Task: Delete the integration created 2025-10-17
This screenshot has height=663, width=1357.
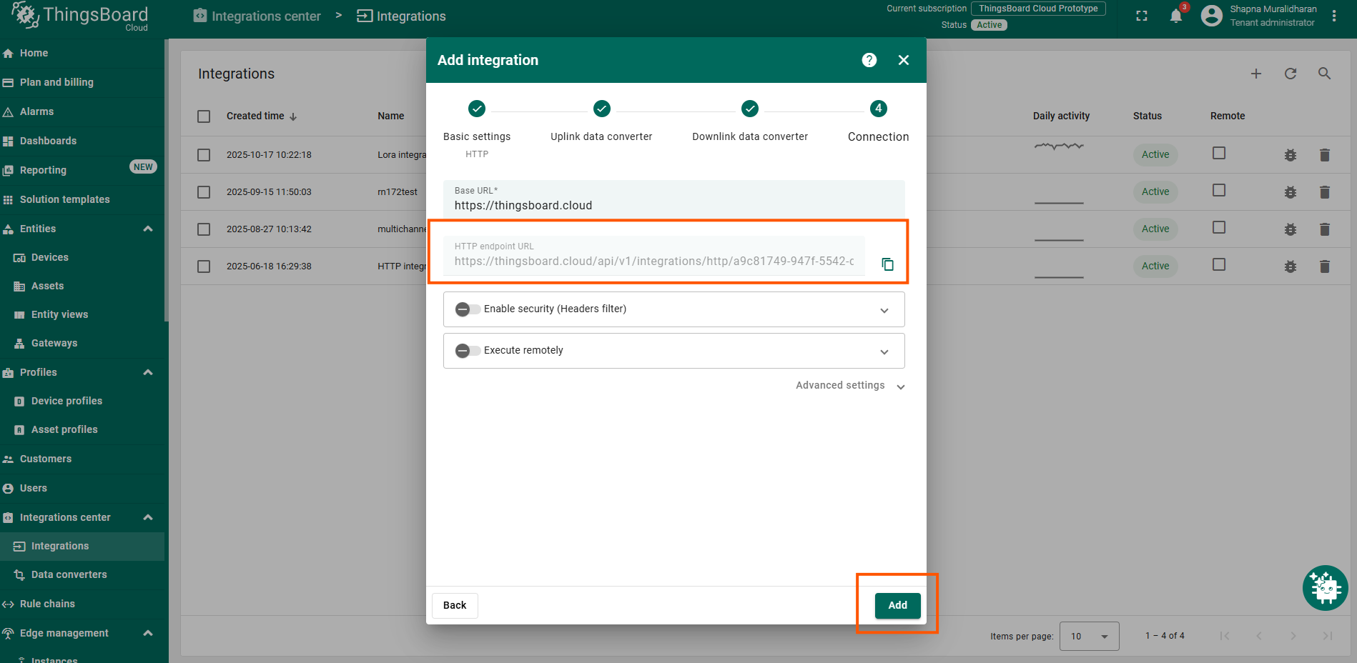Action: (1324, 155)
